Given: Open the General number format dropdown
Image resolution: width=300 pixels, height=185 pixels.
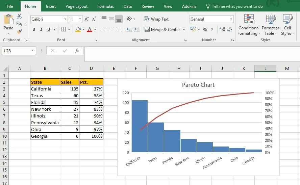Looking at the screenshot, I should click(x=231, y=19).
